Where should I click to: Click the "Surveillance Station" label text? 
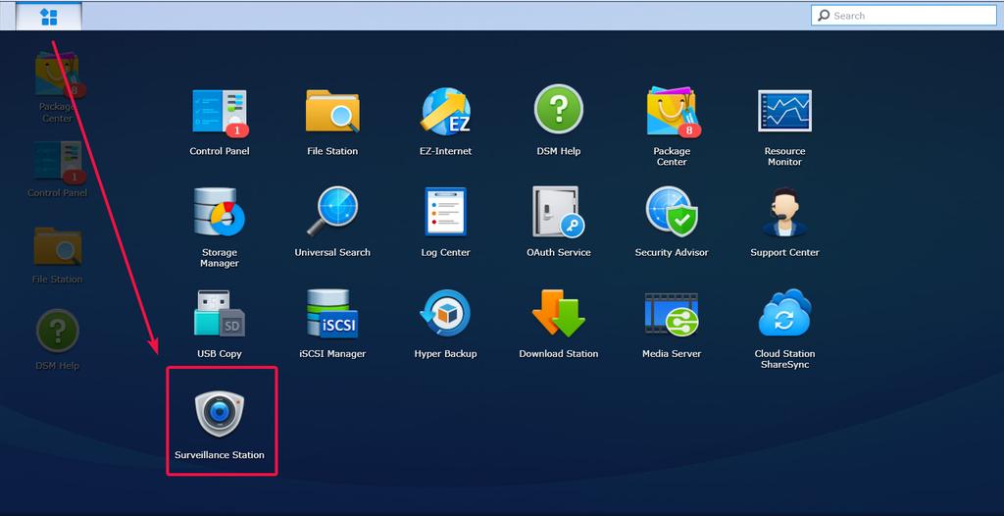[x=220, y=455]
